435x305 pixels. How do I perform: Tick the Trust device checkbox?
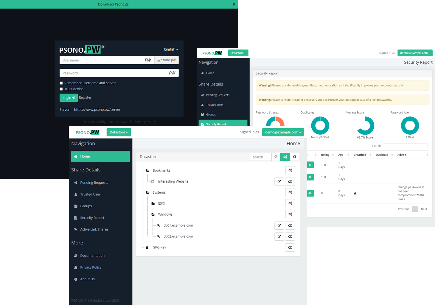(x=61, y=89)
